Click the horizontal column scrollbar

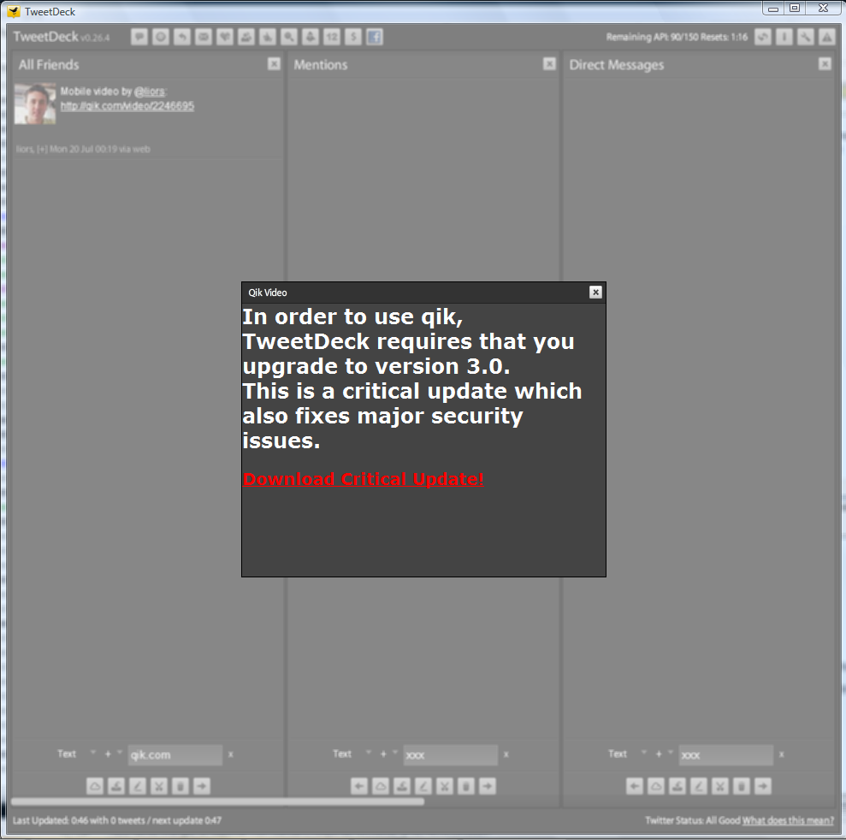click(217, 802)
